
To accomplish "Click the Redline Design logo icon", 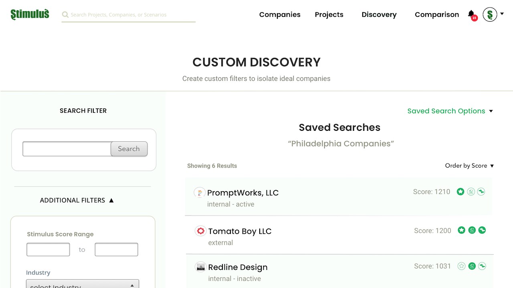I will (x=200, y=267).
